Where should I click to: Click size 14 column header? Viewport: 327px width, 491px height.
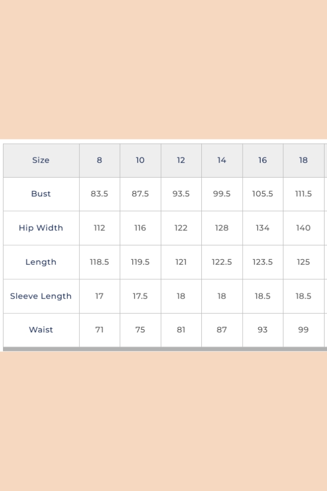221,160
